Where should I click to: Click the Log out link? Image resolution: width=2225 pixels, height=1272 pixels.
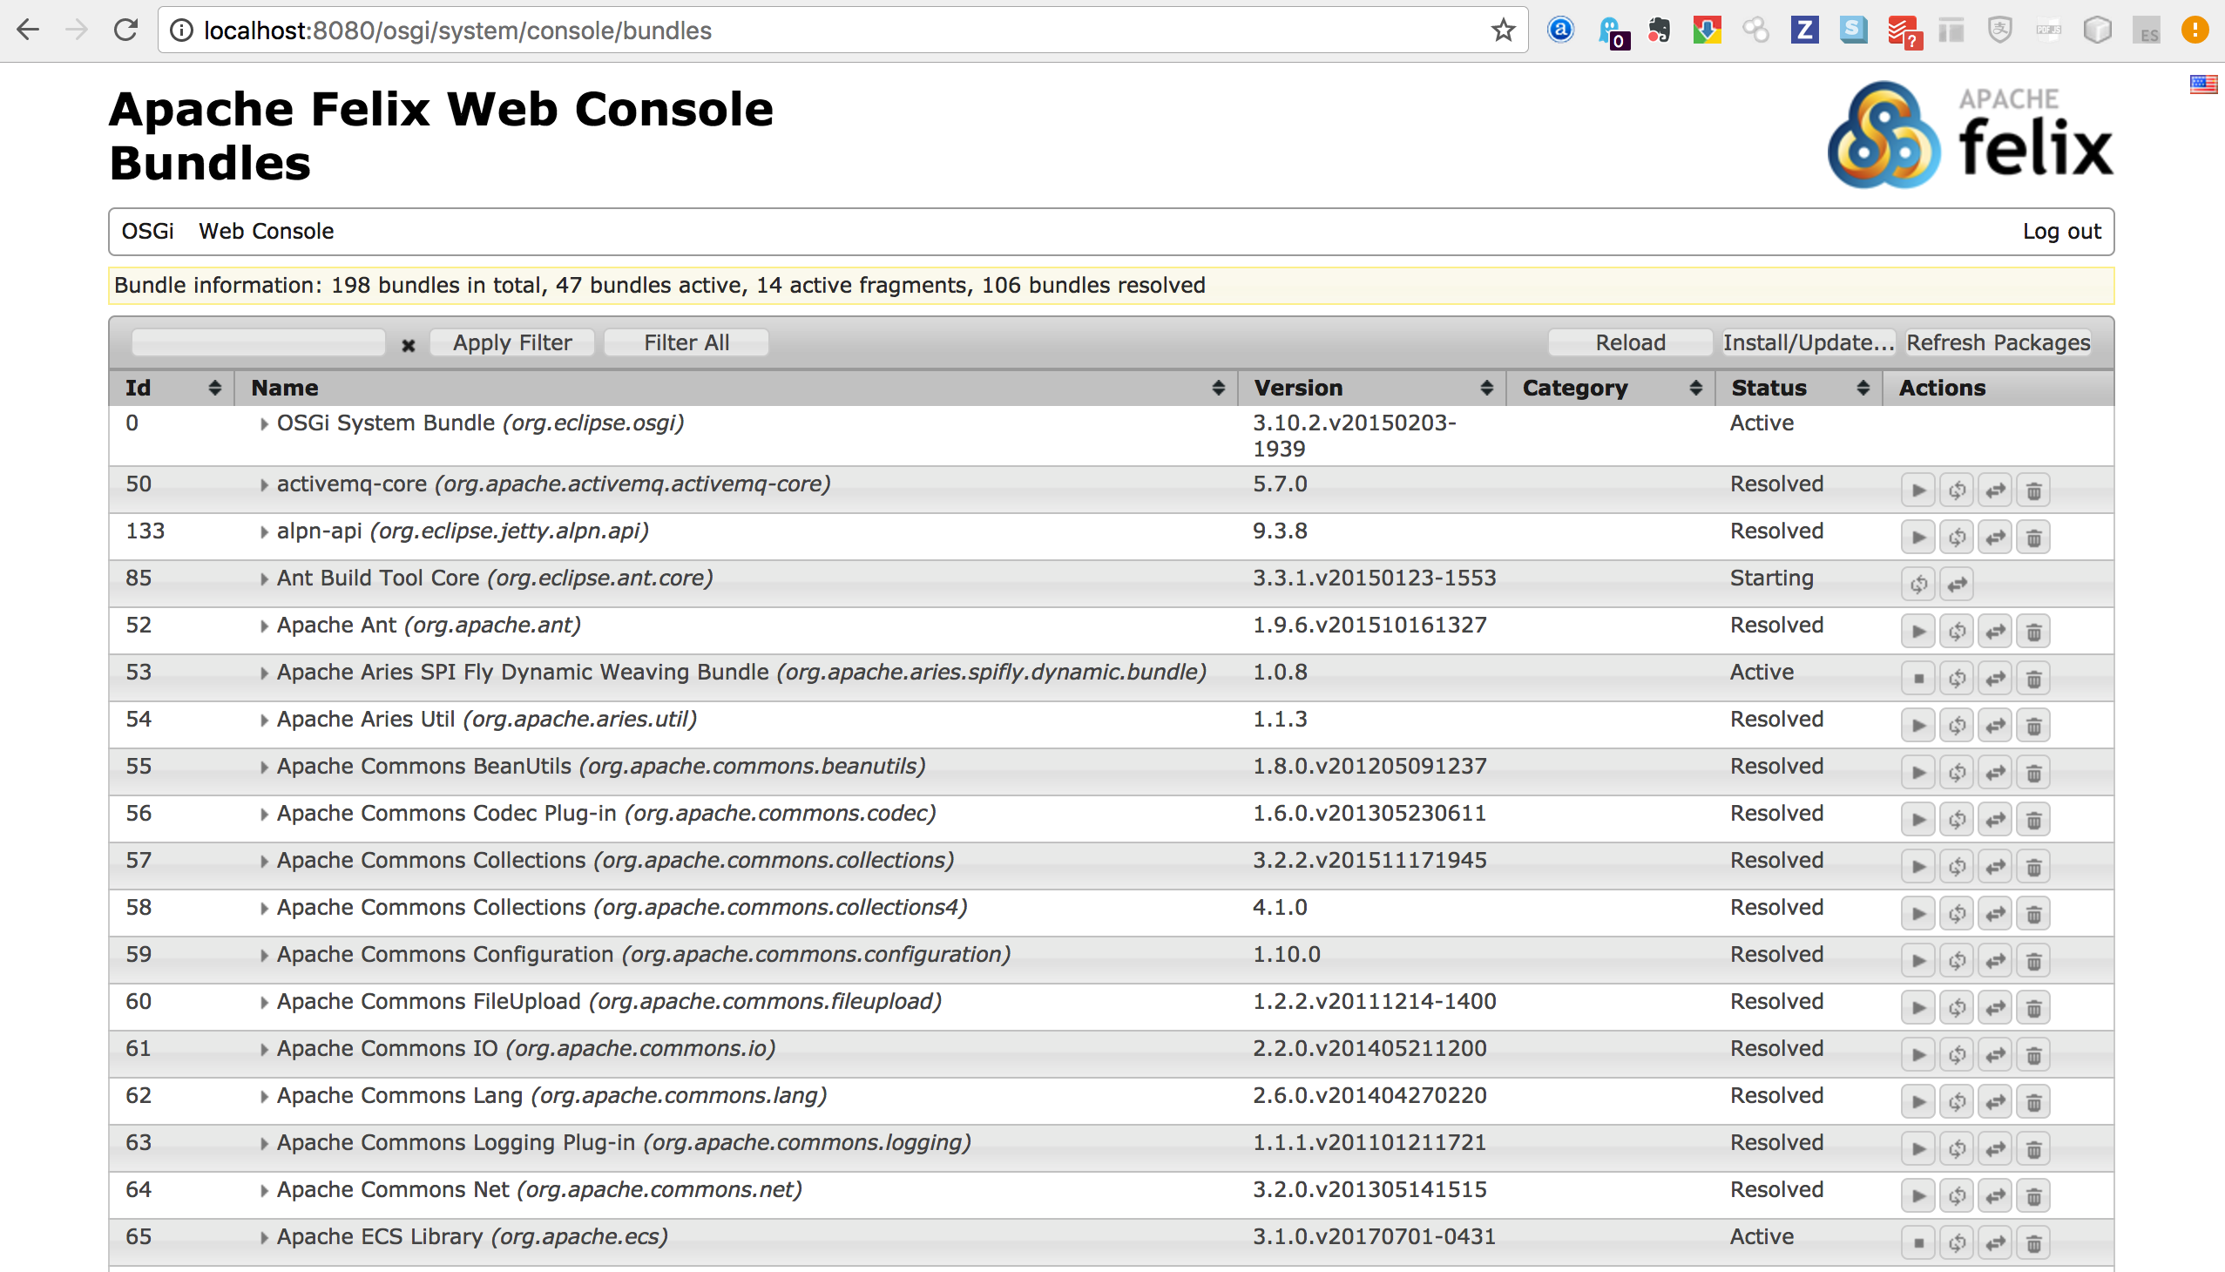(2060, 232)
